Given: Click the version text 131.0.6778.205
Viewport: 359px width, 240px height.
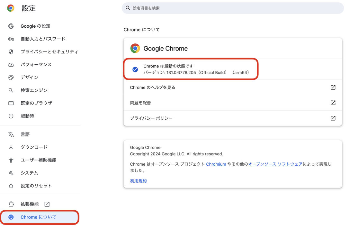Looking at the screenshot, I should 181,73.
